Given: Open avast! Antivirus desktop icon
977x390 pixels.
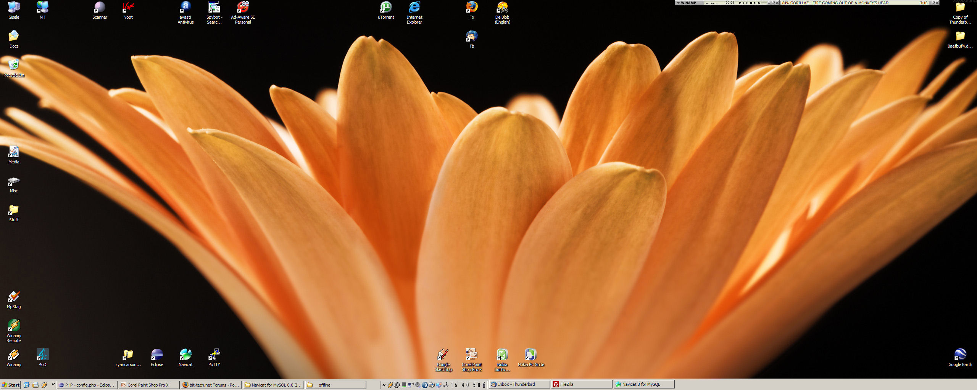Looking at the screenshot, I should point(185,13).
